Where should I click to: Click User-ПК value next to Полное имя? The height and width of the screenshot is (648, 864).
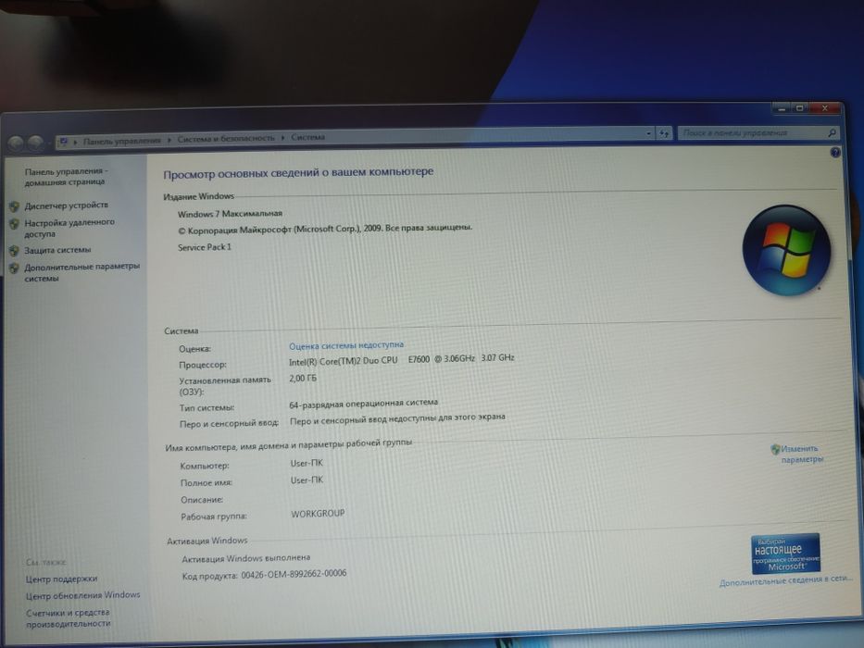tap(307, 480)
